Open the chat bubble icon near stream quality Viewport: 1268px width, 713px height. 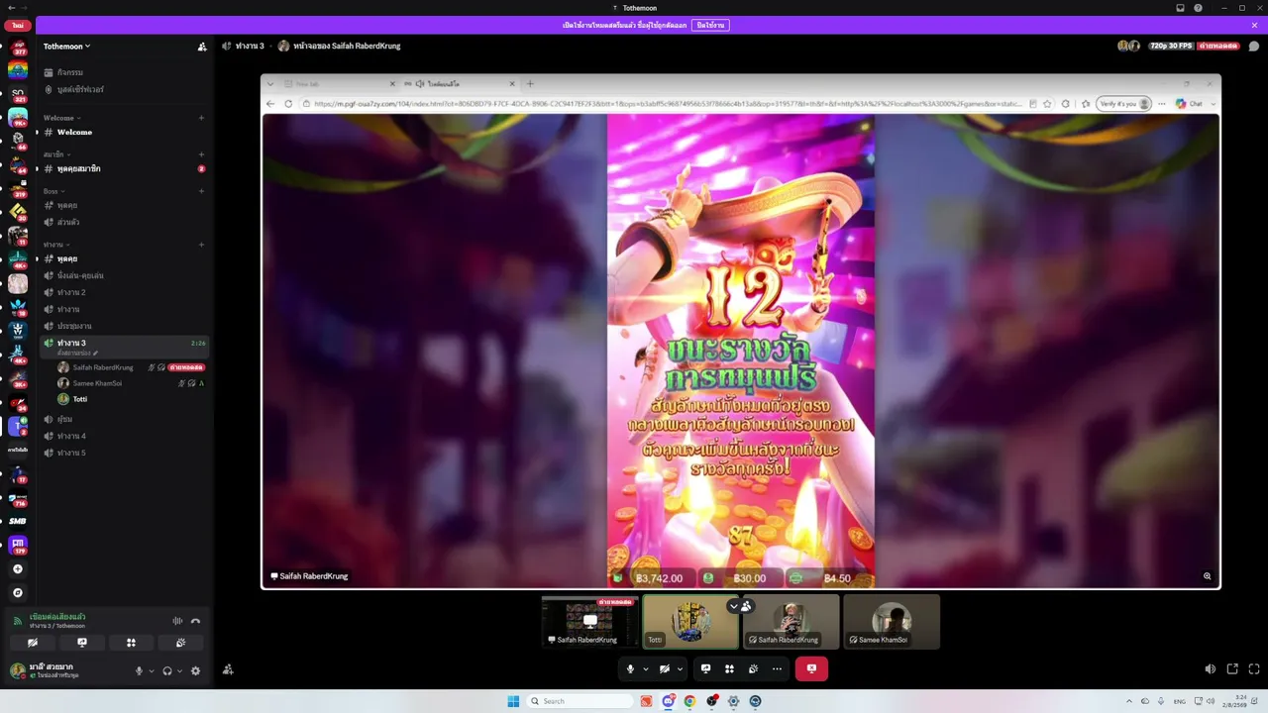[x=1253, y=46]
